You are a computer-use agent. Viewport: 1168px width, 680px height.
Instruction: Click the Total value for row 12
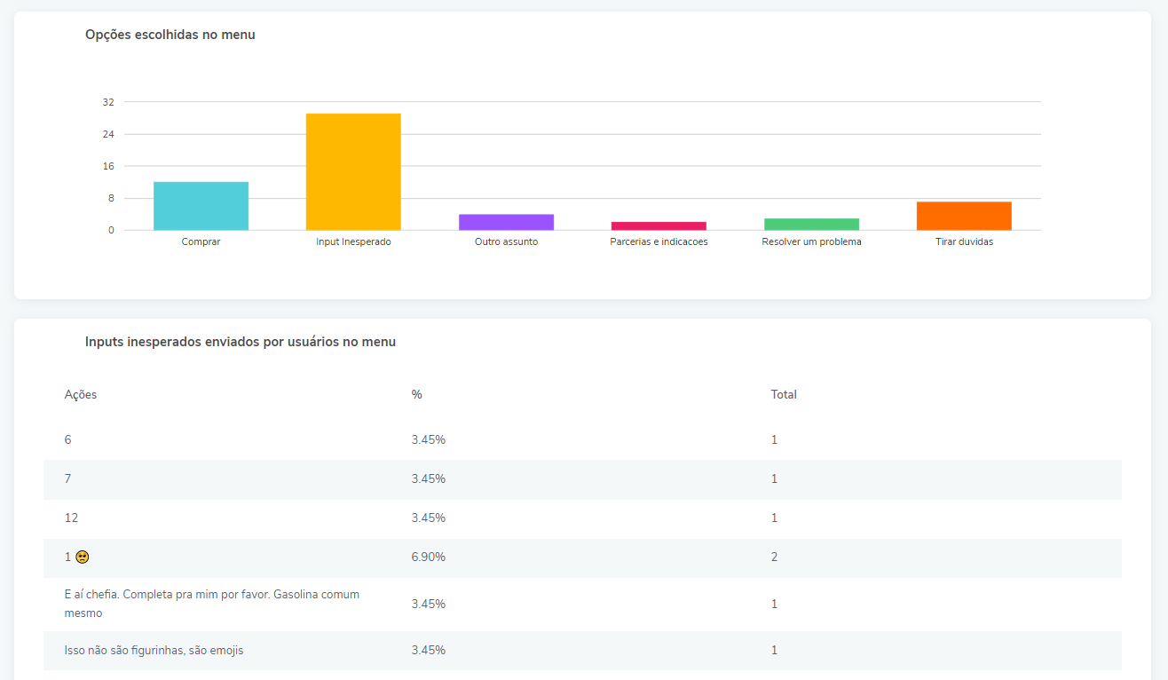pyautogui.click(x=774, y=518)
